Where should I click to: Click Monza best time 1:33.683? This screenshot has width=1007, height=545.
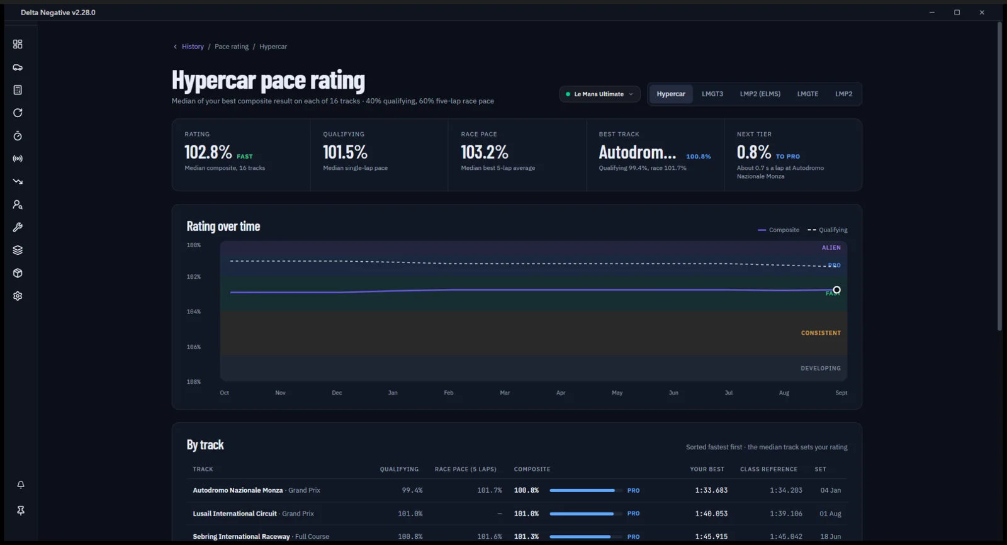tap(711, 490)
